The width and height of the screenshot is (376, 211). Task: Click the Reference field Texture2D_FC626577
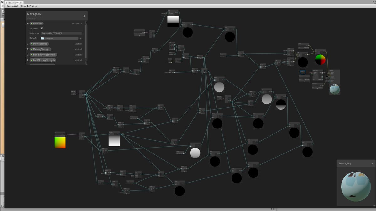click(61, 33)
